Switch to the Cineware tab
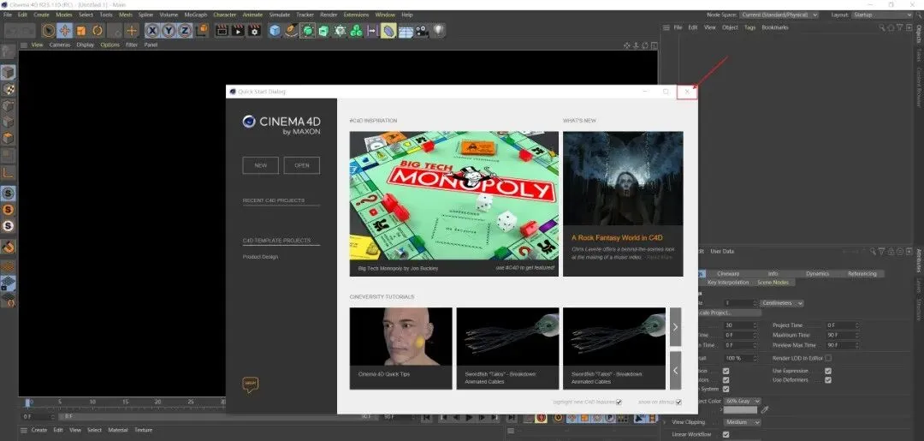This screenshot has width=924, height=441. point(728,273)
